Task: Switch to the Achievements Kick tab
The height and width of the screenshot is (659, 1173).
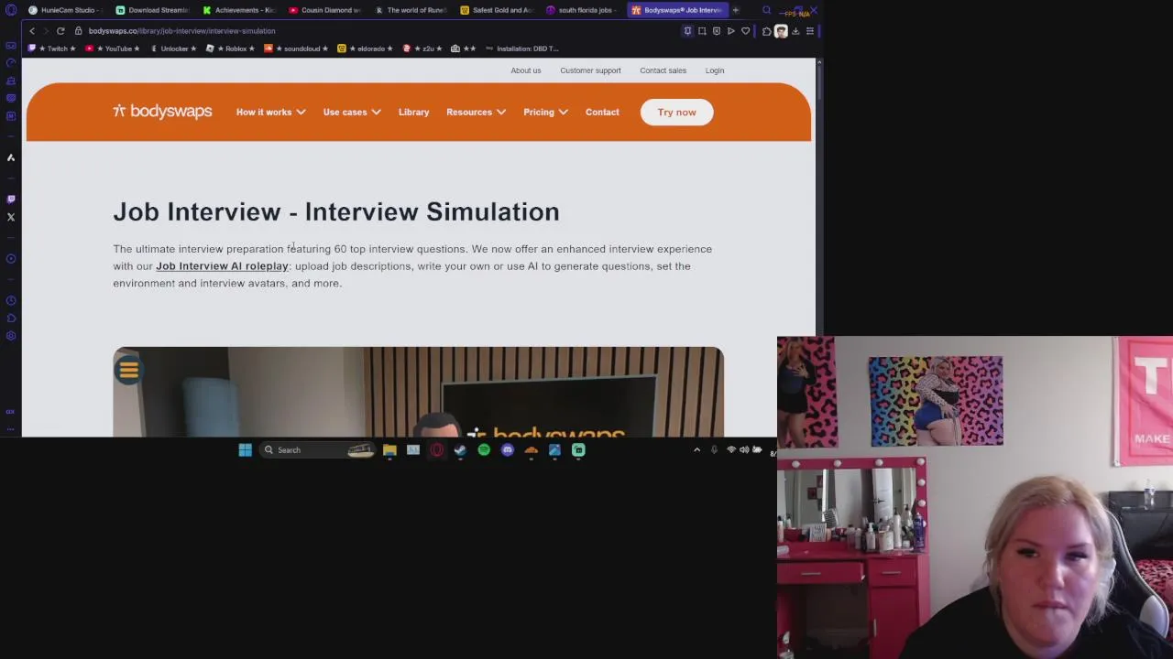Action: [238, 10]
